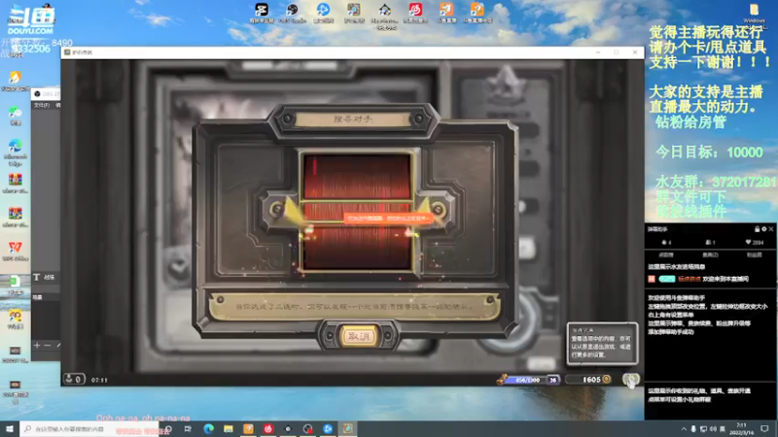Switch to the middle danmu helper tab
The width and height of the screenshot is (778, 437).
(x=710, y=254)
